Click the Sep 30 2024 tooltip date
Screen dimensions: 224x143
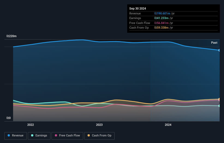coord(138,8)
